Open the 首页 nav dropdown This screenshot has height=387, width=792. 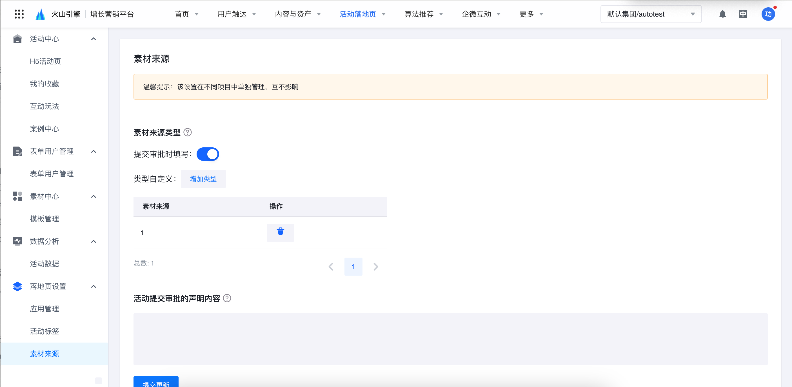click(x=186, y=14)
